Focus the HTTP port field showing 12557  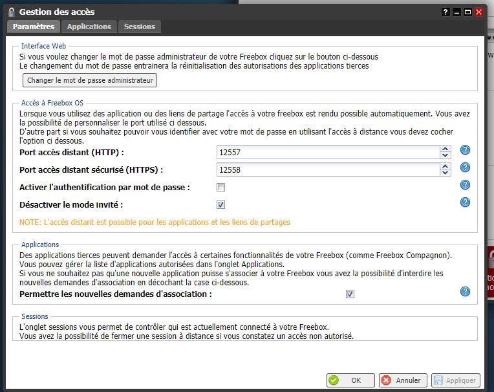328,152
